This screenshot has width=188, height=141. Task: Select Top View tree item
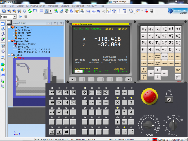tap(23, 38)
